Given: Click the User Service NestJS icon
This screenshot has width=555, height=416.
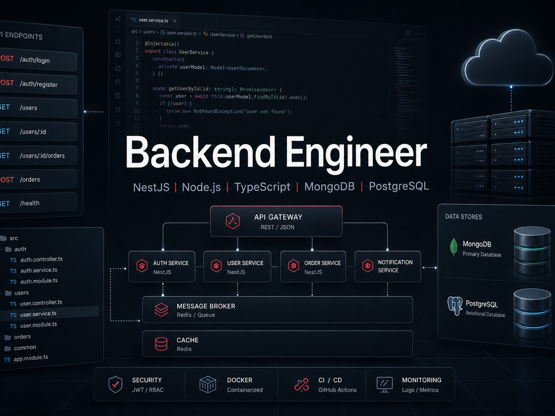Looking at the screenshot, I should pyautogui.click(x=216, y=266).
